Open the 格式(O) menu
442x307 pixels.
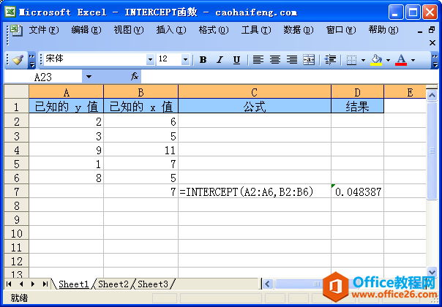pyautogui.click(x=214, y=29)
